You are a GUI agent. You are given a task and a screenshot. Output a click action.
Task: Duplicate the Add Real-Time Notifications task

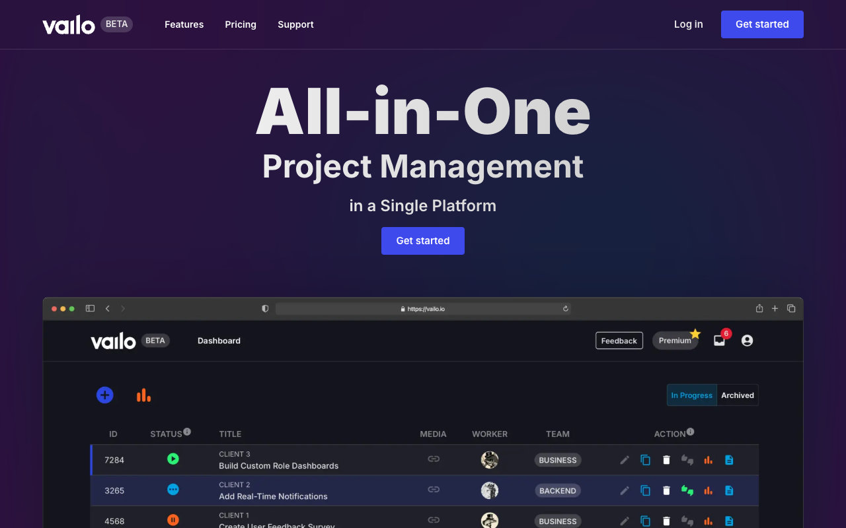point(646,490)
